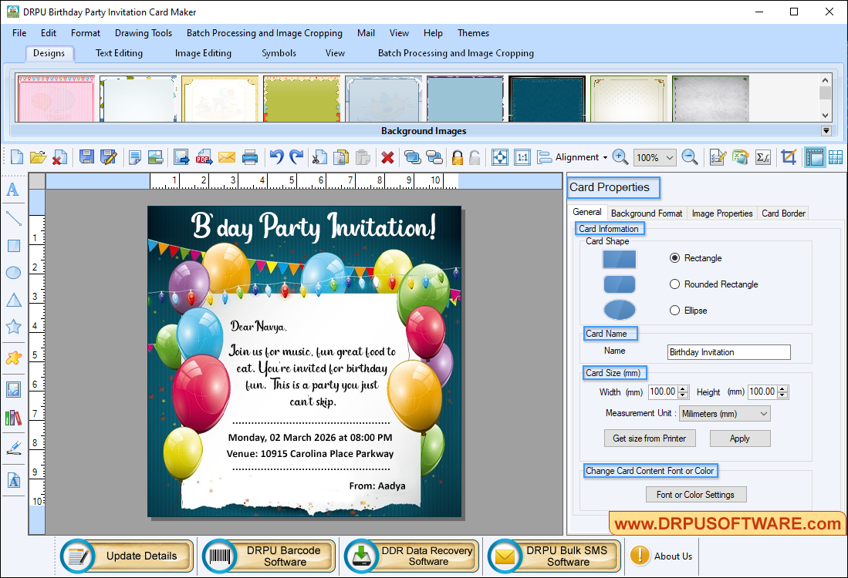Viewport: 848px width, 578px height.
Task: Export the card as PDF
Action: point(203,157)
